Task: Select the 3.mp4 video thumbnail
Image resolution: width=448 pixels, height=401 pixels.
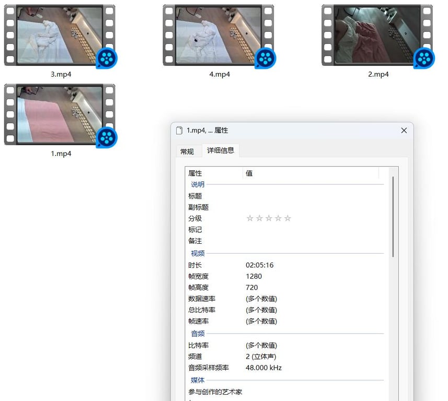Action: pos(60,36)
